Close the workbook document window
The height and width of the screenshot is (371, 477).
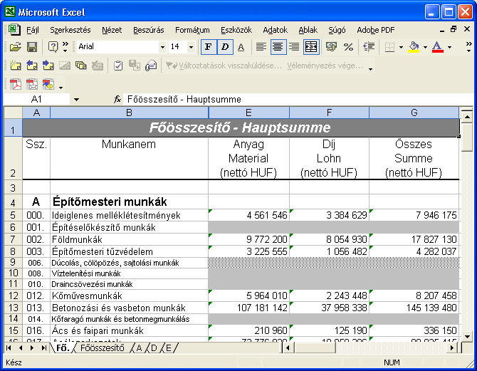point(467,29)
